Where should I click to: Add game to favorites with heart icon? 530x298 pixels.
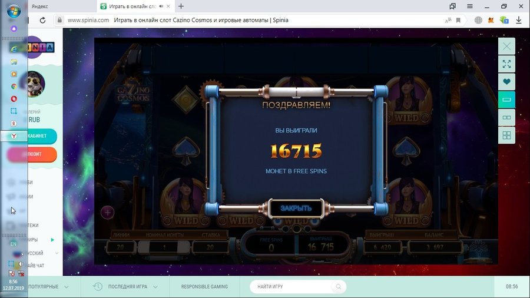tap(506, 82)
